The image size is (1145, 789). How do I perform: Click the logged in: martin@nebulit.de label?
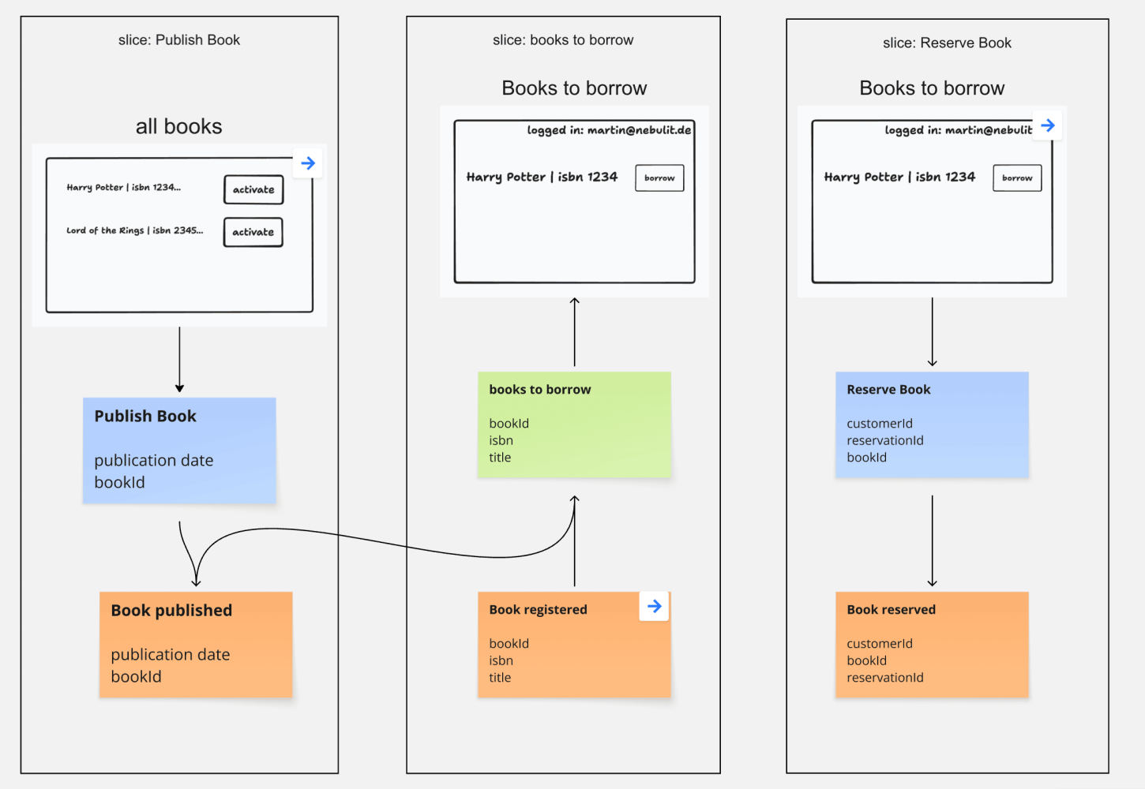point(610,130)
